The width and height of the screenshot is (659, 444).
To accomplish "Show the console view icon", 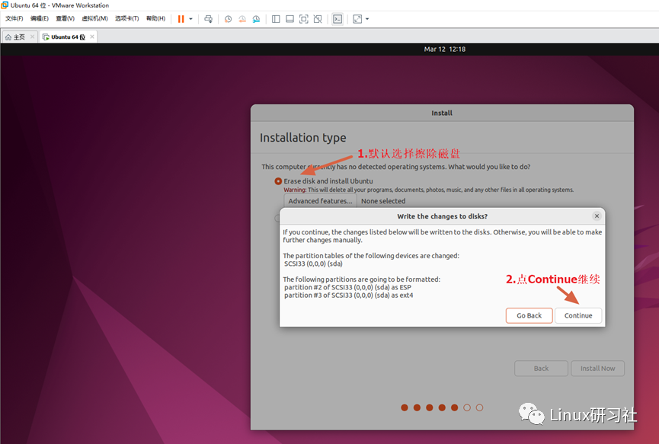I will pos(337,19).
